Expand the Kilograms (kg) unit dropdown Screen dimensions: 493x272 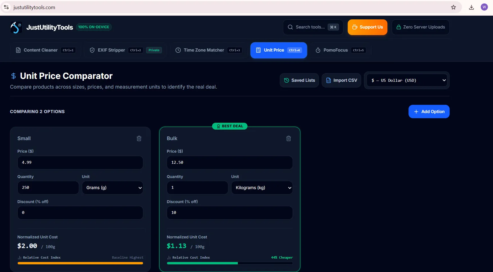pos(262,188)
